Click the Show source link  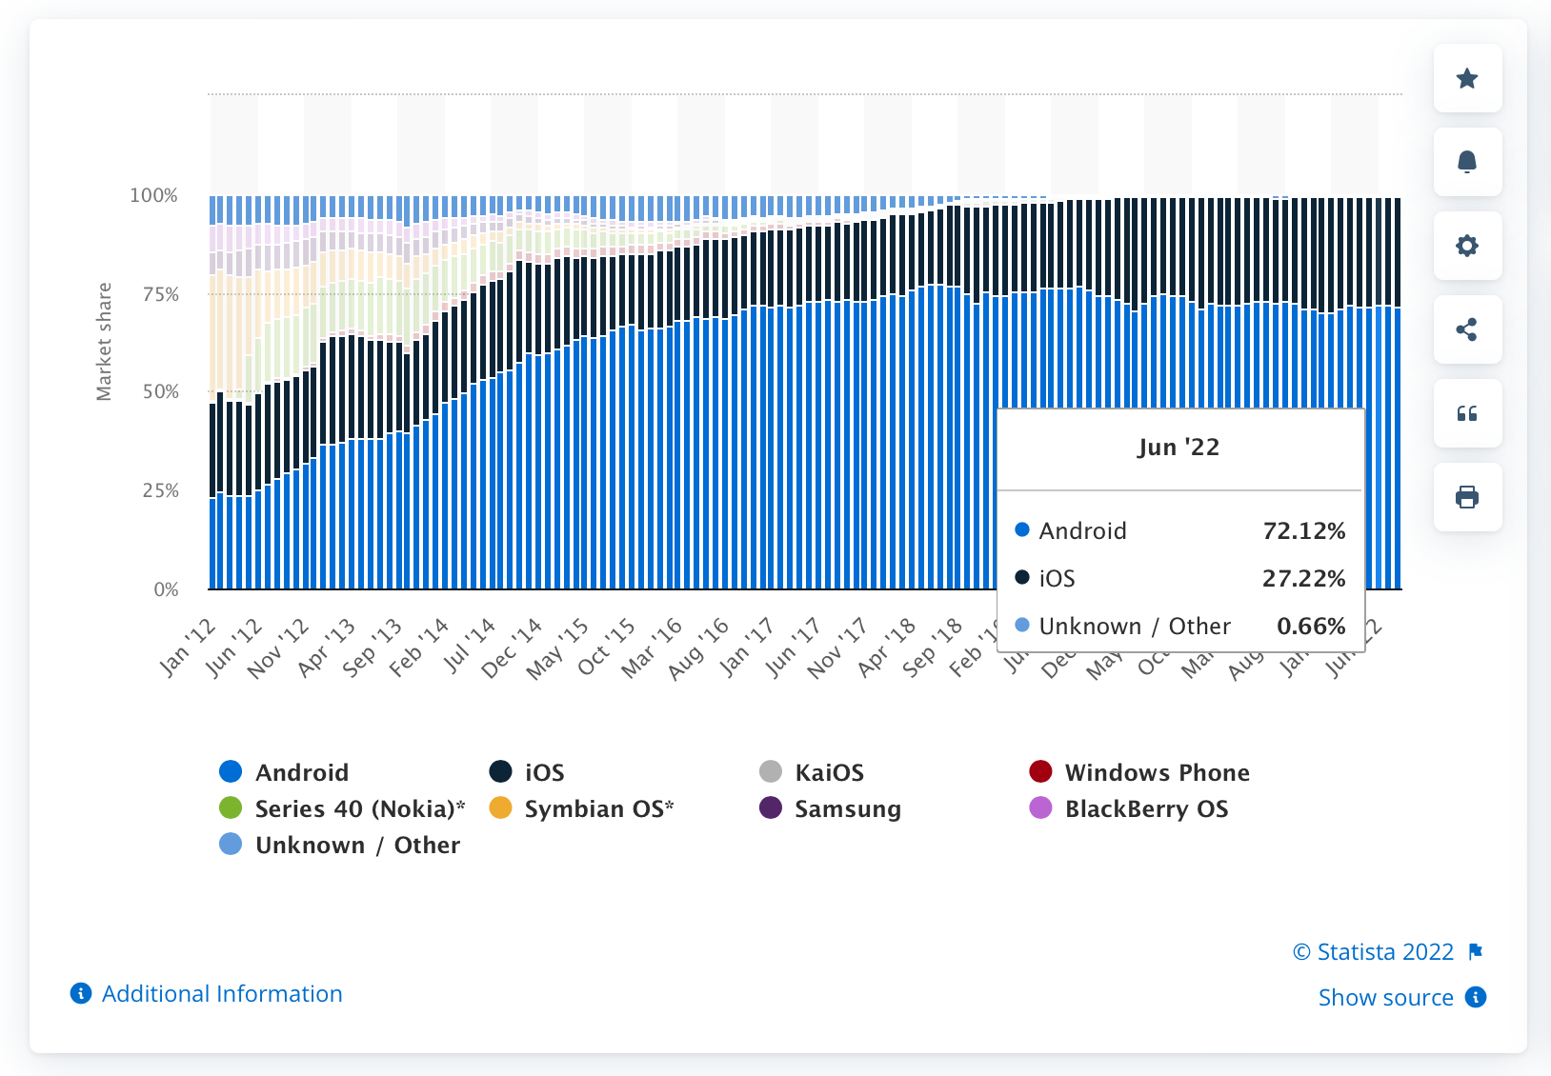tap(1386, 997)
